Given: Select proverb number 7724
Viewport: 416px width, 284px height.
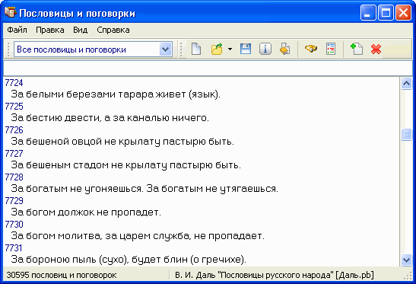Looking at the screenshot, I should [x=14, y=83].
